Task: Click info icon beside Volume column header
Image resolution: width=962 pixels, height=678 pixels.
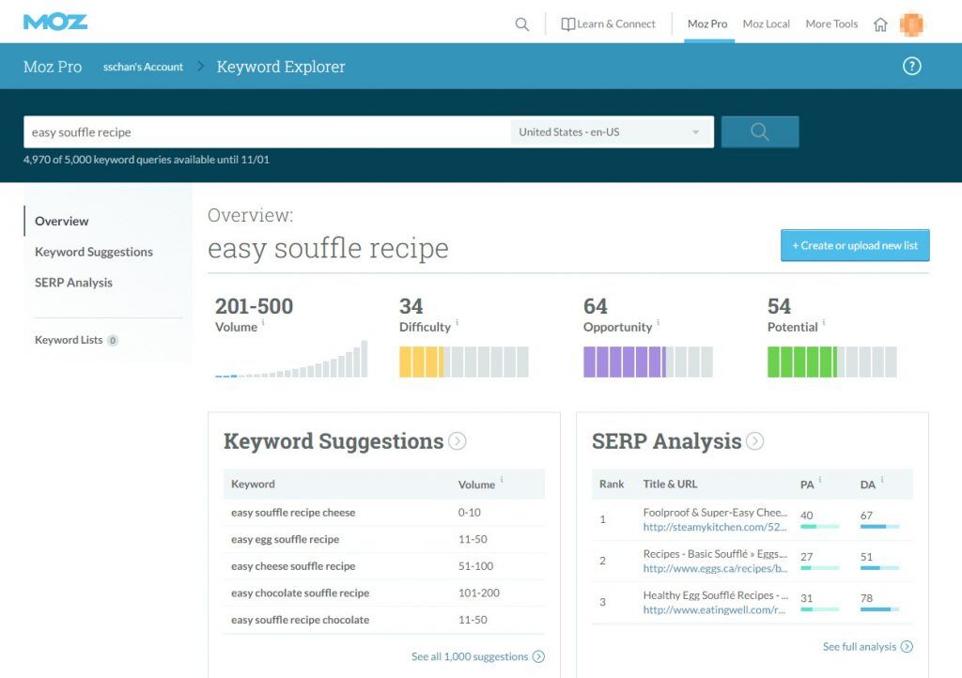Action: click(x=502, y=479)
